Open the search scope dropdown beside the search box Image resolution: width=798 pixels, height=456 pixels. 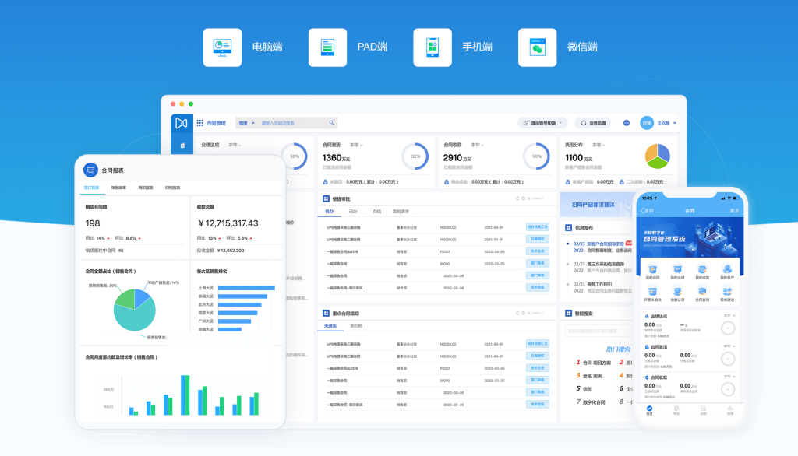click(245, 123)
